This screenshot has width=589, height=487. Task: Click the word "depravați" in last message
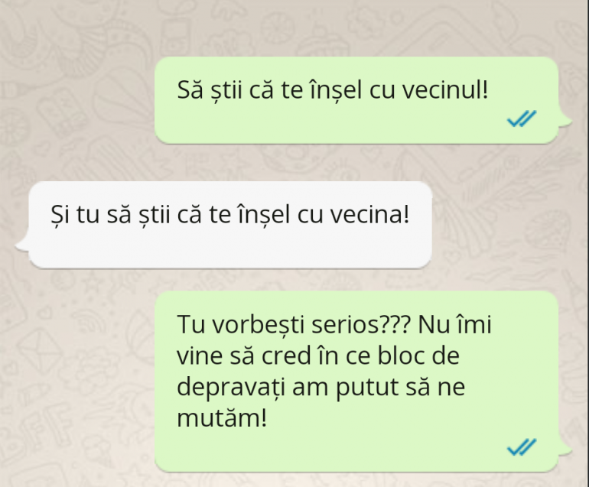pyautogui.click(x=231, y=387)
